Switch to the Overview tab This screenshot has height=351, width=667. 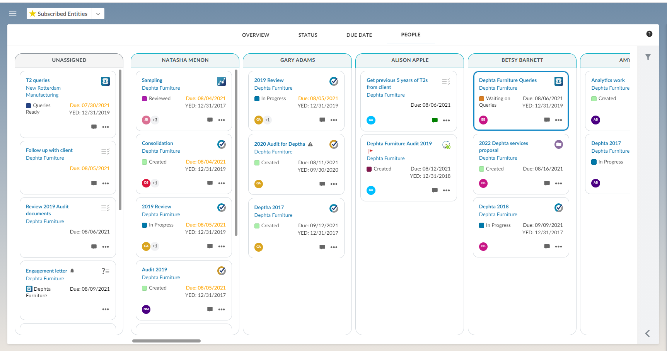(x=256, y=35)
